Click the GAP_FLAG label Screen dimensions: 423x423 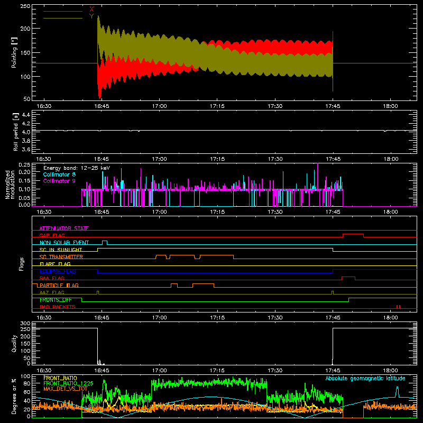point(52,235)
